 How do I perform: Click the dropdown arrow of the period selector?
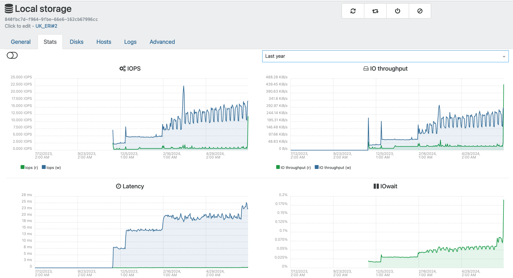pos(504,57)
